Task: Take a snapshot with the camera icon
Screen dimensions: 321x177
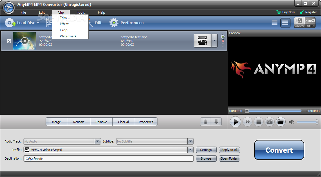Action: 270,122
